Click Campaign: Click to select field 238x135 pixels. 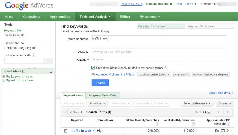[x=161, y=26]
